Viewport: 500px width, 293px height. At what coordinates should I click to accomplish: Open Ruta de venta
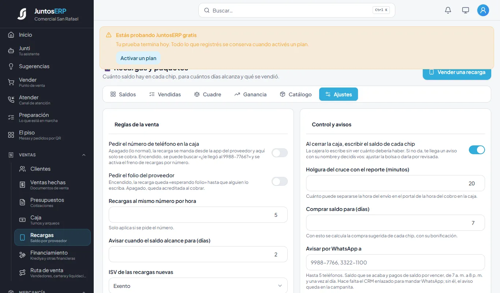pos(52,272)
